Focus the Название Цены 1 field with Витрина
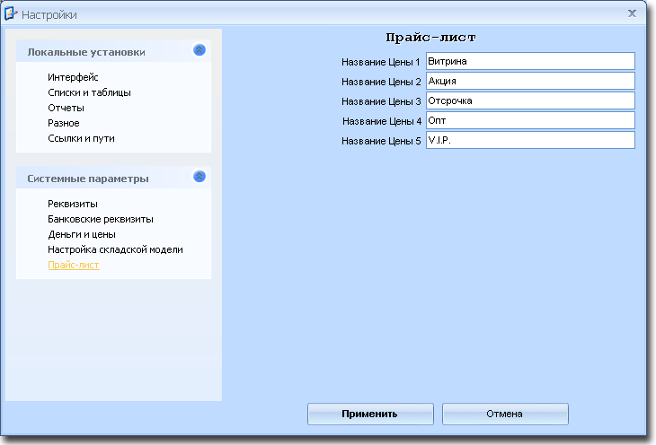 click(530, 61)
